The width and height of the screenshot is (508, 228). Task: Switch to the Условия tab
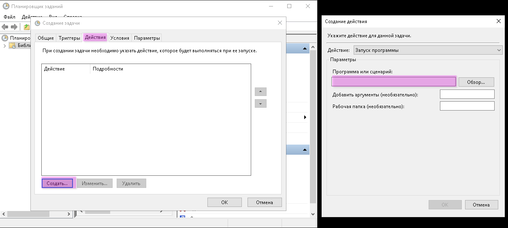[120, 38]
